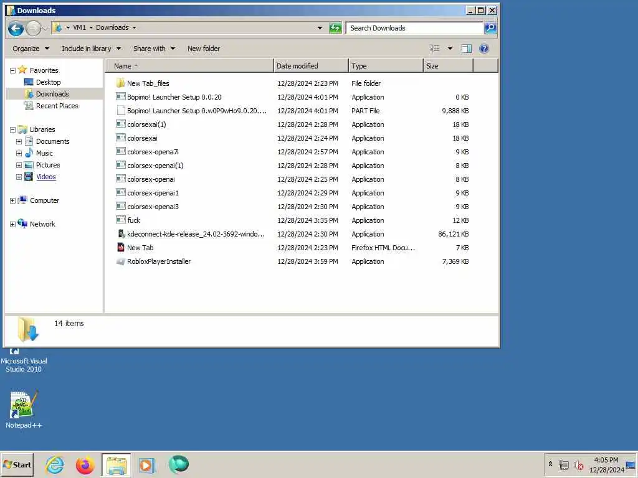
Task: Click the Search Downloads input field
Action: 414,28
